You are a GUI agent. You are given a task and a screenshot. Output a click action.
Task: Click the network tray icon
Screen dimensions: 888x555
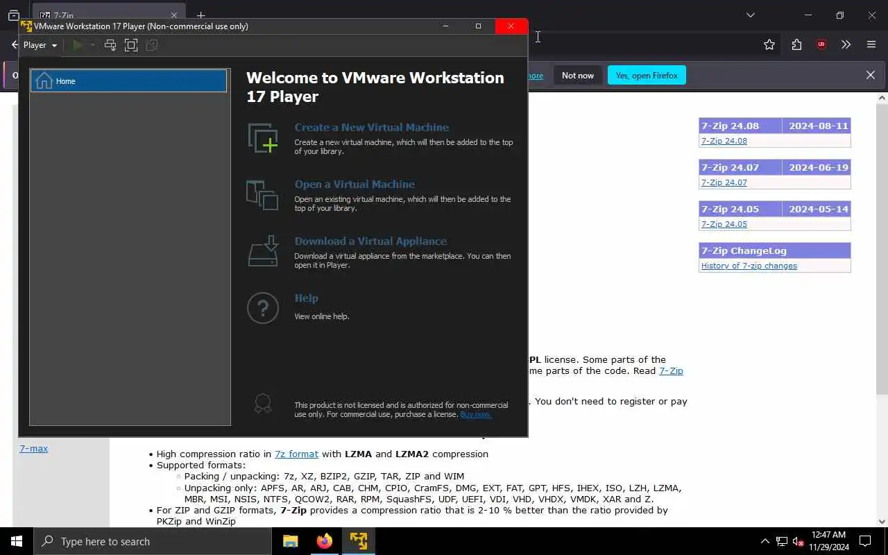click(x=782, y=541)
